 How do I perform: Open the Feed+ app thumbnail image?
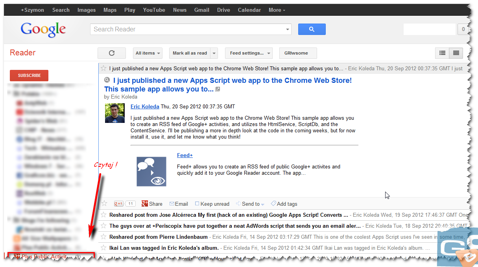click(151, 172)
